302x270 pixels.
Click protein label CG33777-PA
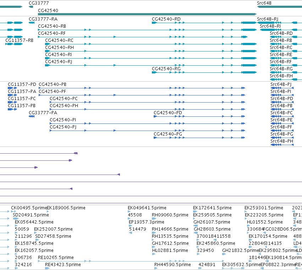(x=43, y=113)
